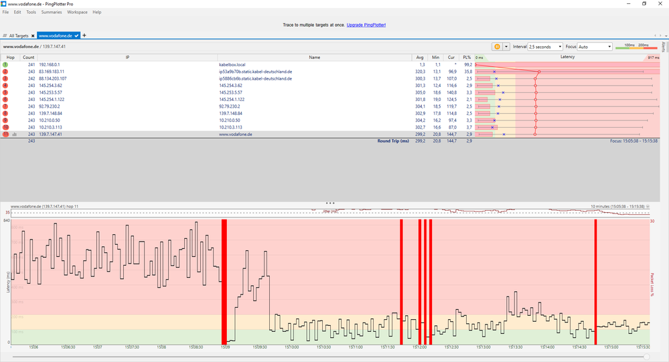Select hop 4 red circle icon
Image resolution: width=669 pixels, height=362 pixels.
click(5, 85)
